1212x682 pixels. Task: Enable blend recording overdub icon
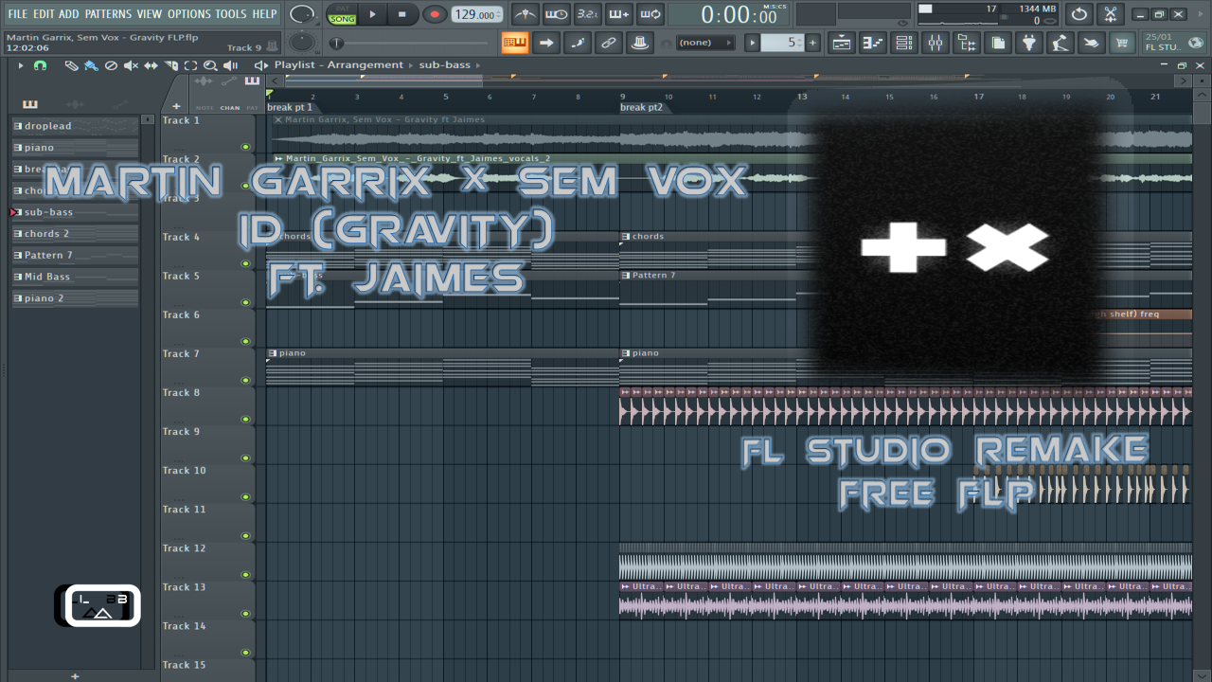(x=619, y=14)
